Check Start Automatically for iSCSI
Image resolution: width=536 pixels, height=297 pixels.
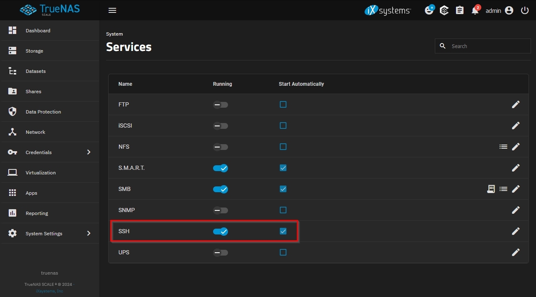tap(283, 126)
